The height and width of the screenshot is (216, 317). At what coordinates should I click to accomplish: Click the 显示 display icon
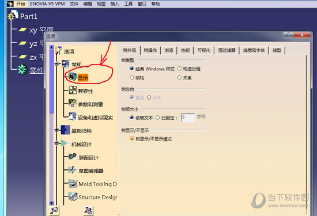point(73,77)
